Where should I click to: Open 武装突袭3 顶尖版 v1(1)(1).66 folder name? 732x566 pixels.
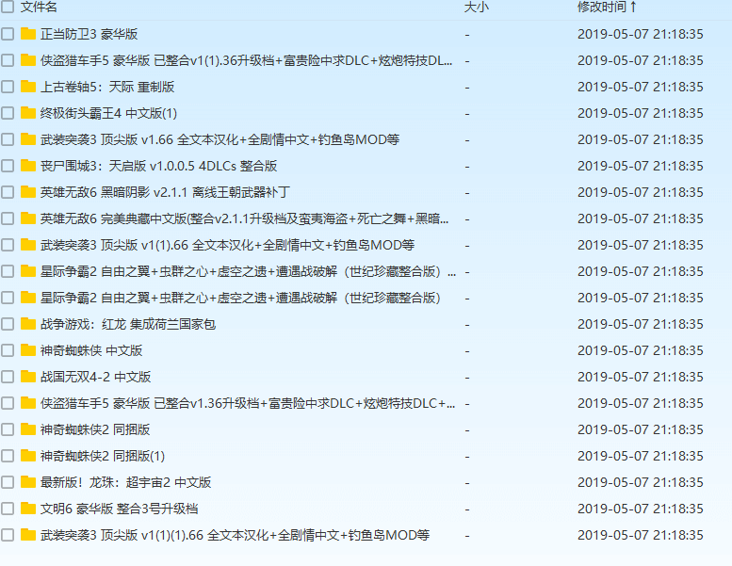(x=235, y=535)
